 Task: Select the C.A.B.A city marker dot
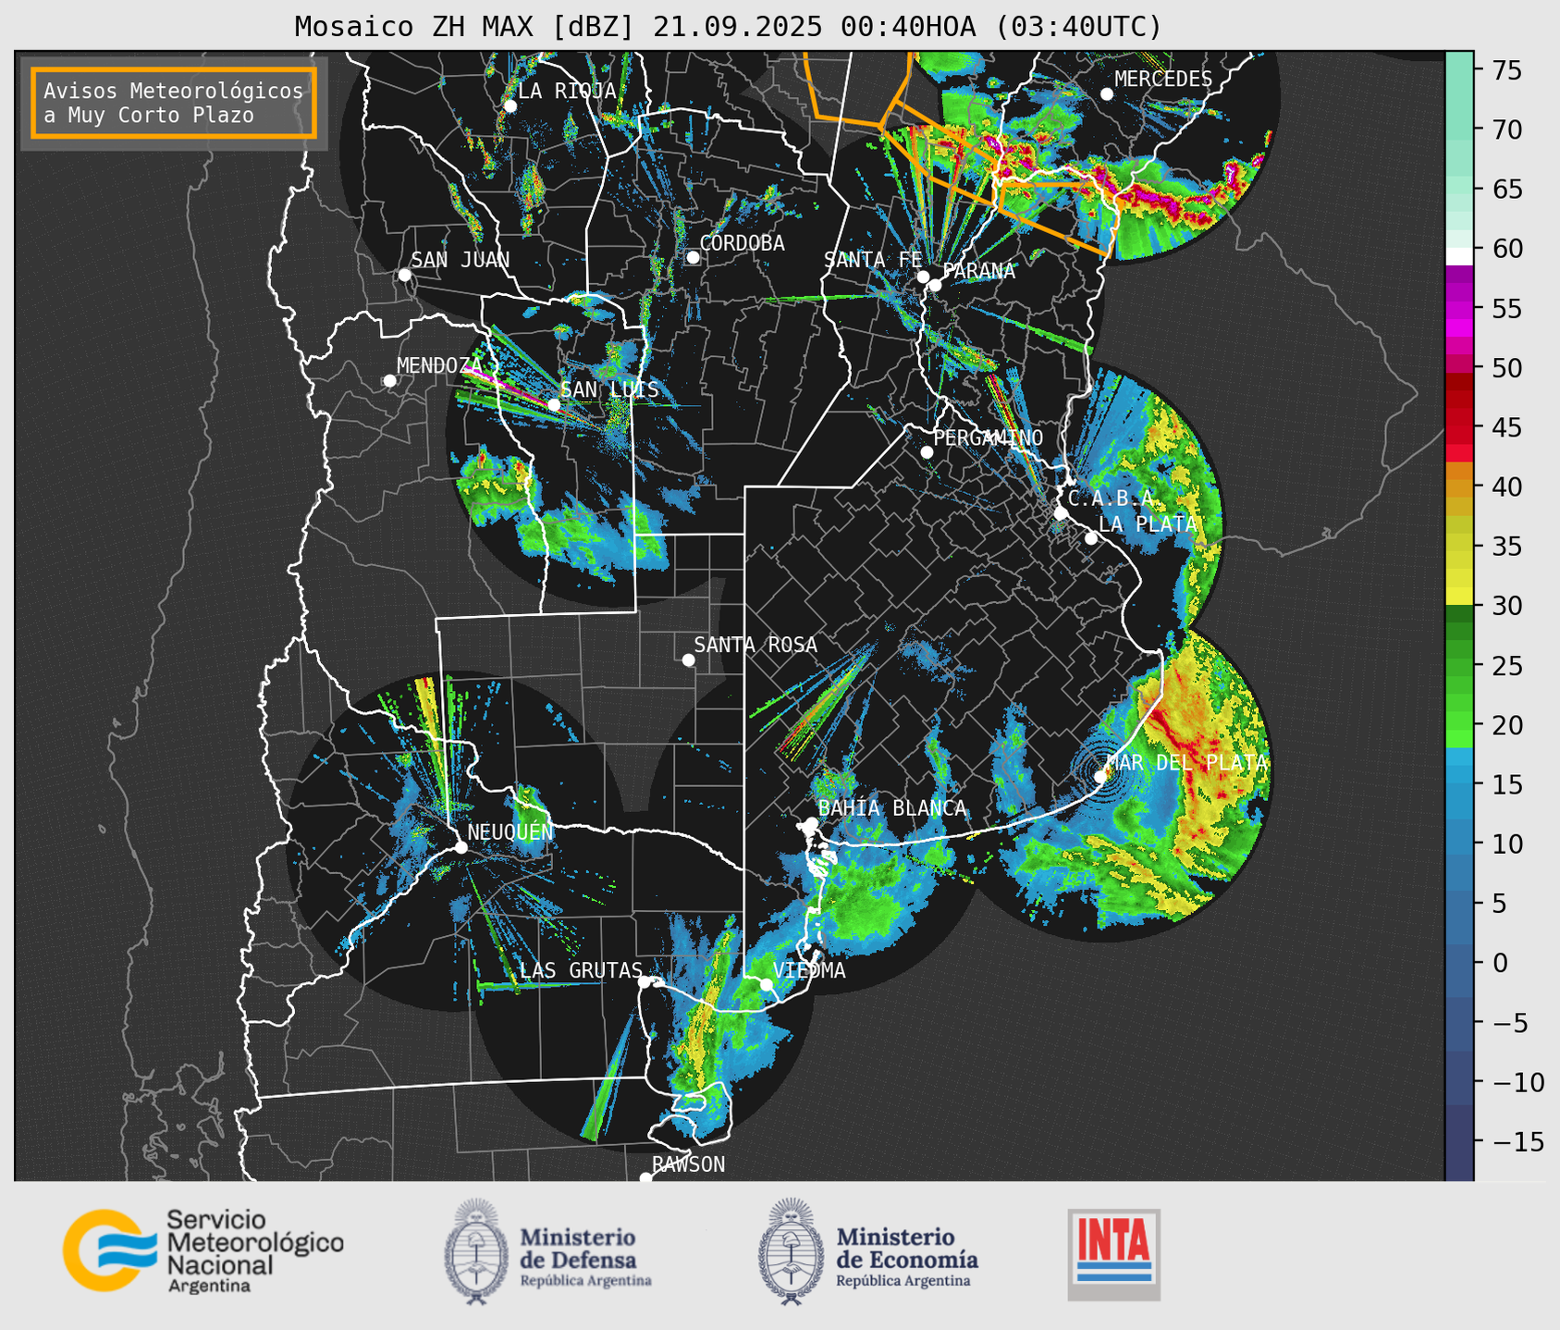click(1061, 513)
